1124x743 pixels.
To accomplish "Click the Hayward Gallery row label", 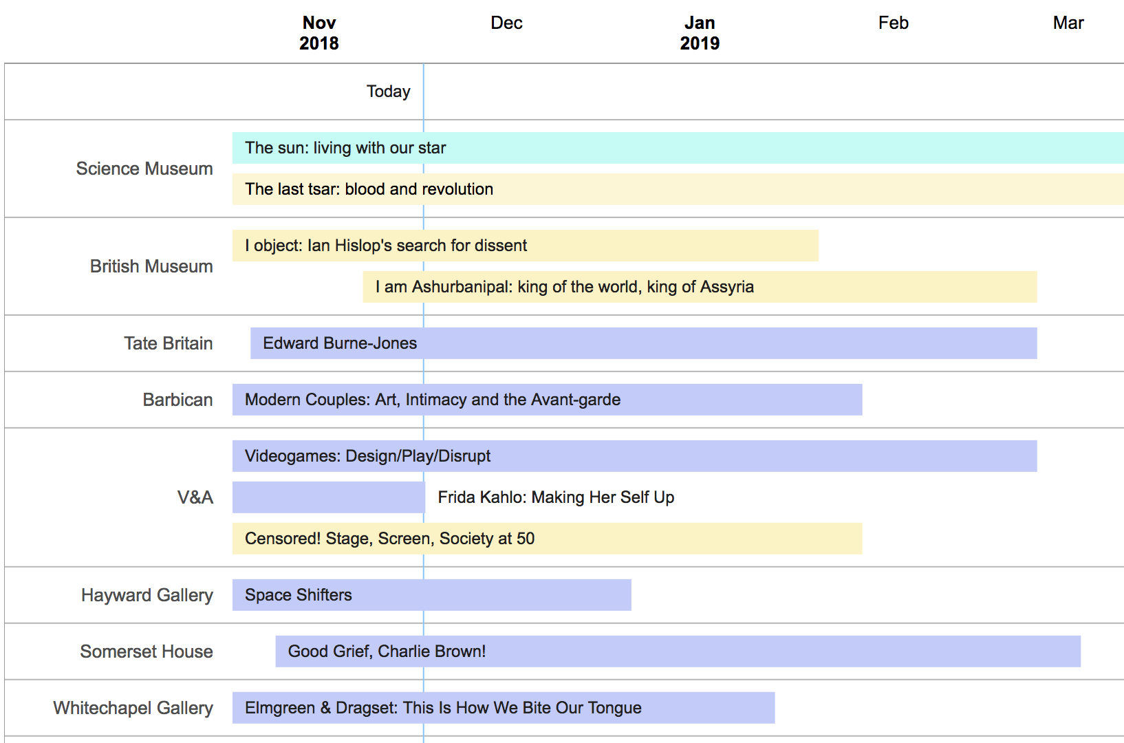I will [147, 595].
